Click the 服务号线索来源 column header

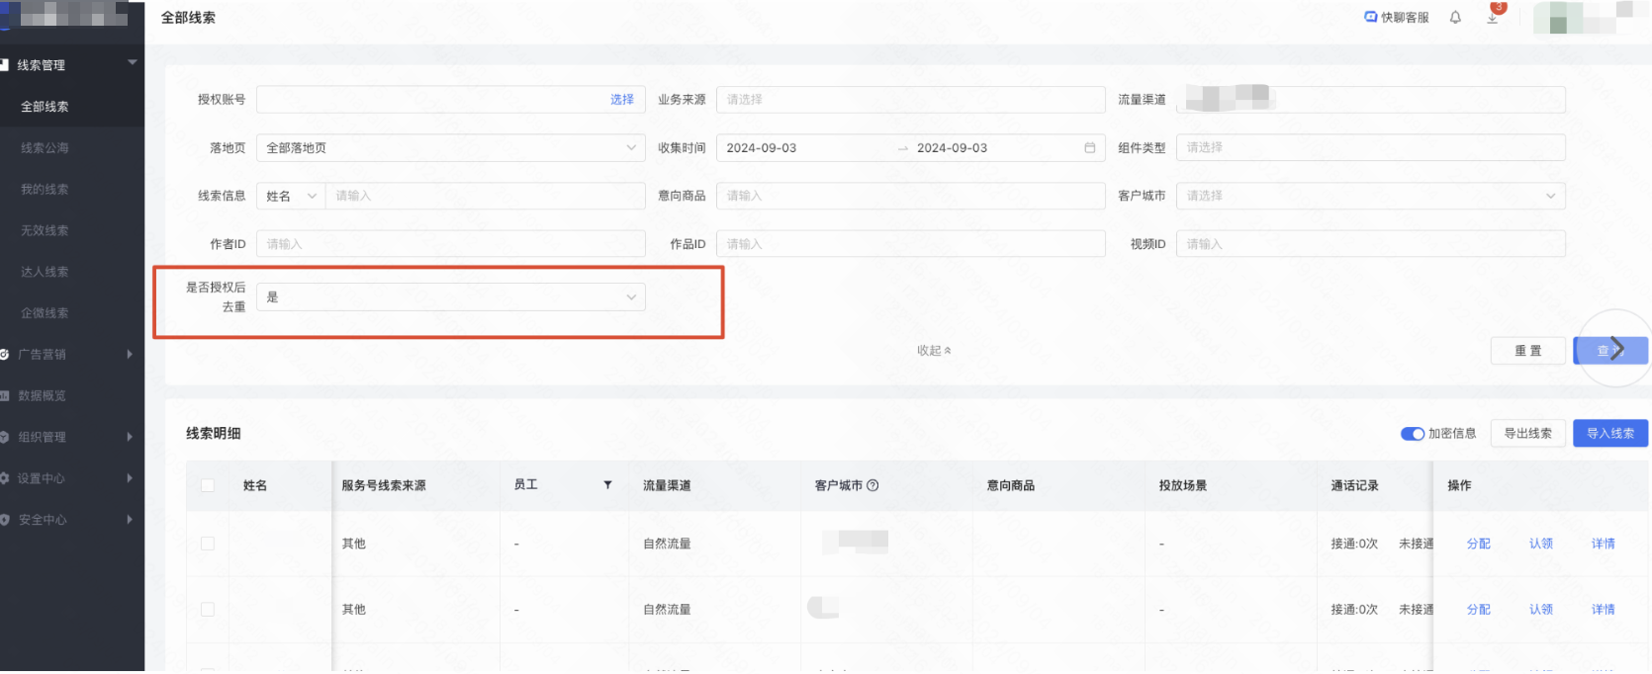384,485
